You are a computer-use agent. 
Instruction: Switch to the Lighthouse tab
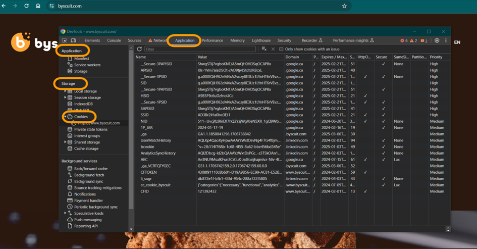261,40
